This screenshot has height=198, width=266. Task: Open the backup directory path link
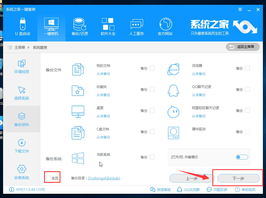click(104, 178)
